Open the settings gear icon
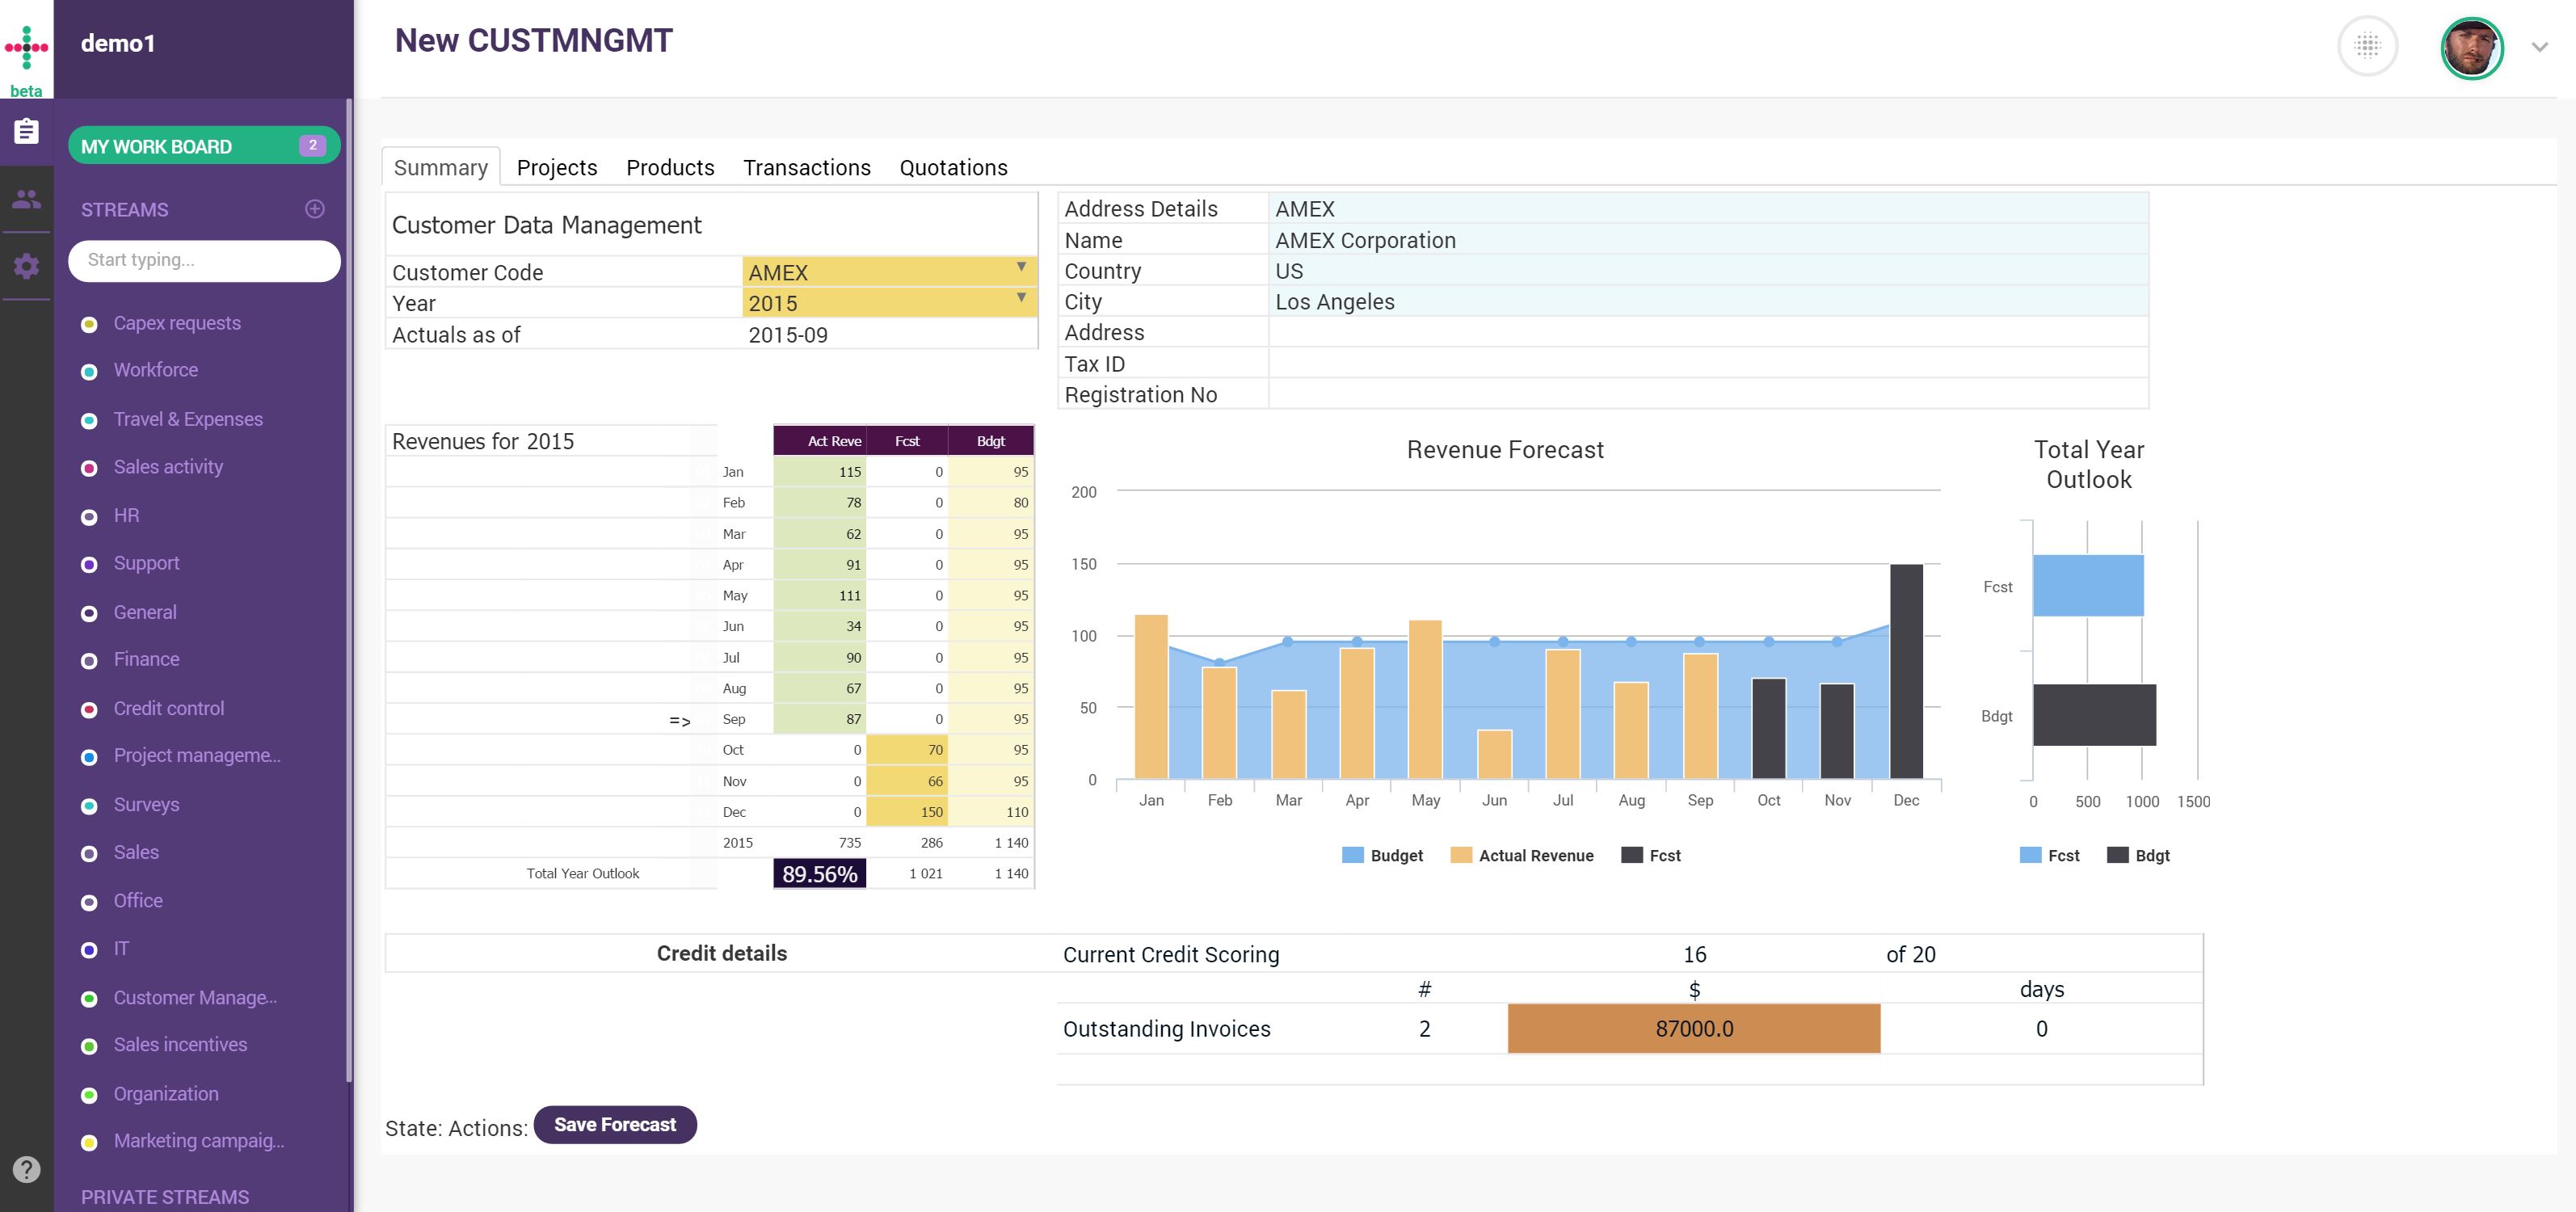Viewport: 2576px width, 1212px height. (26, 266)
